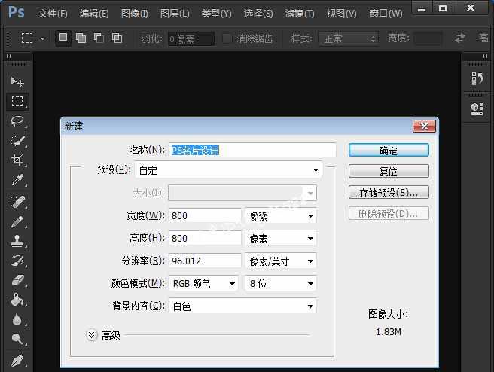Screen dimensions: 494x372
Task: Open the History panel icon
Action: [477, 79]
